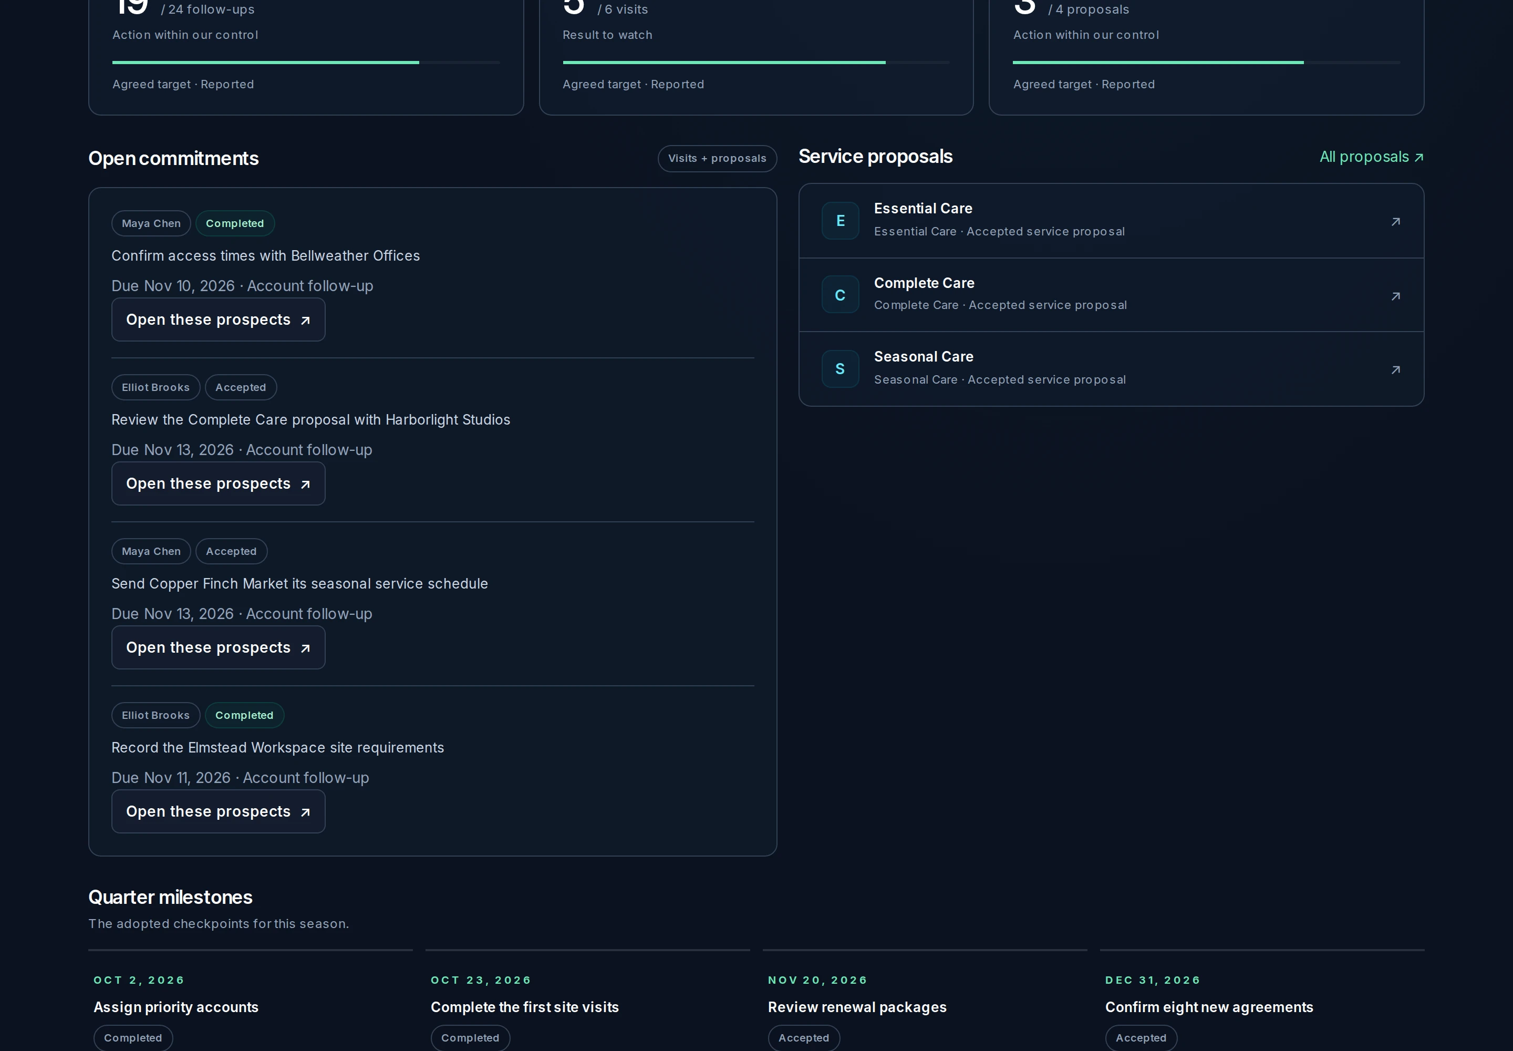The width and height of the screenshot is (1513, 1051).
Task: Click the Oct 2, 2026 milestone date
Action: [139, 980]
